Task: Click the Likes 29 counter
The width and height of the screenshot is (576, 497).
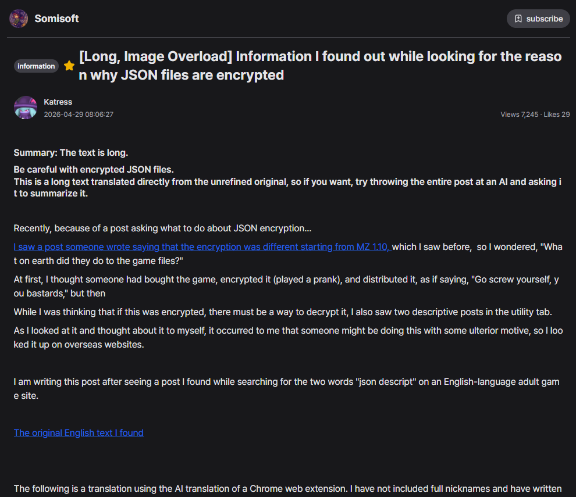Action: (x=557, y=115)
